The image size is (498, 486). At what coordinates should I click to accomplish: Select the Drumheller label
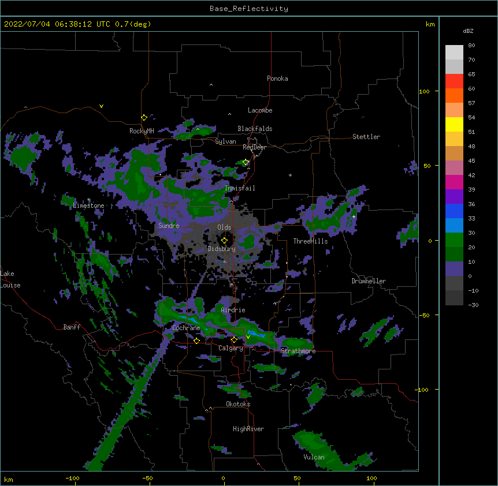pos(369,281)
